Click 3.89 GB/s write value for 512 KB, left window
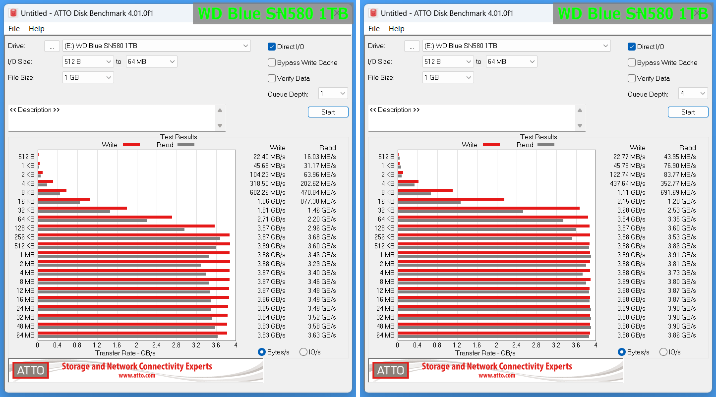 [x=271, y=246]
